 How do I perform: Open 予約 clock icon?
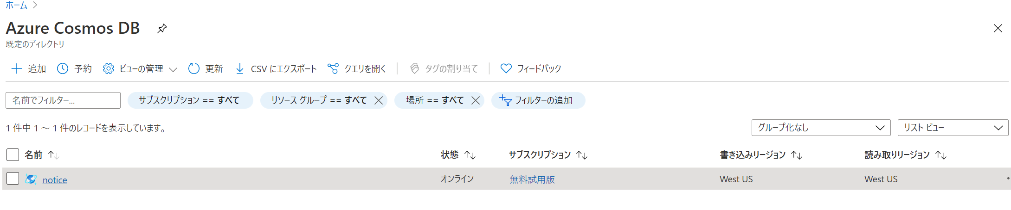(x=63, y=68)
